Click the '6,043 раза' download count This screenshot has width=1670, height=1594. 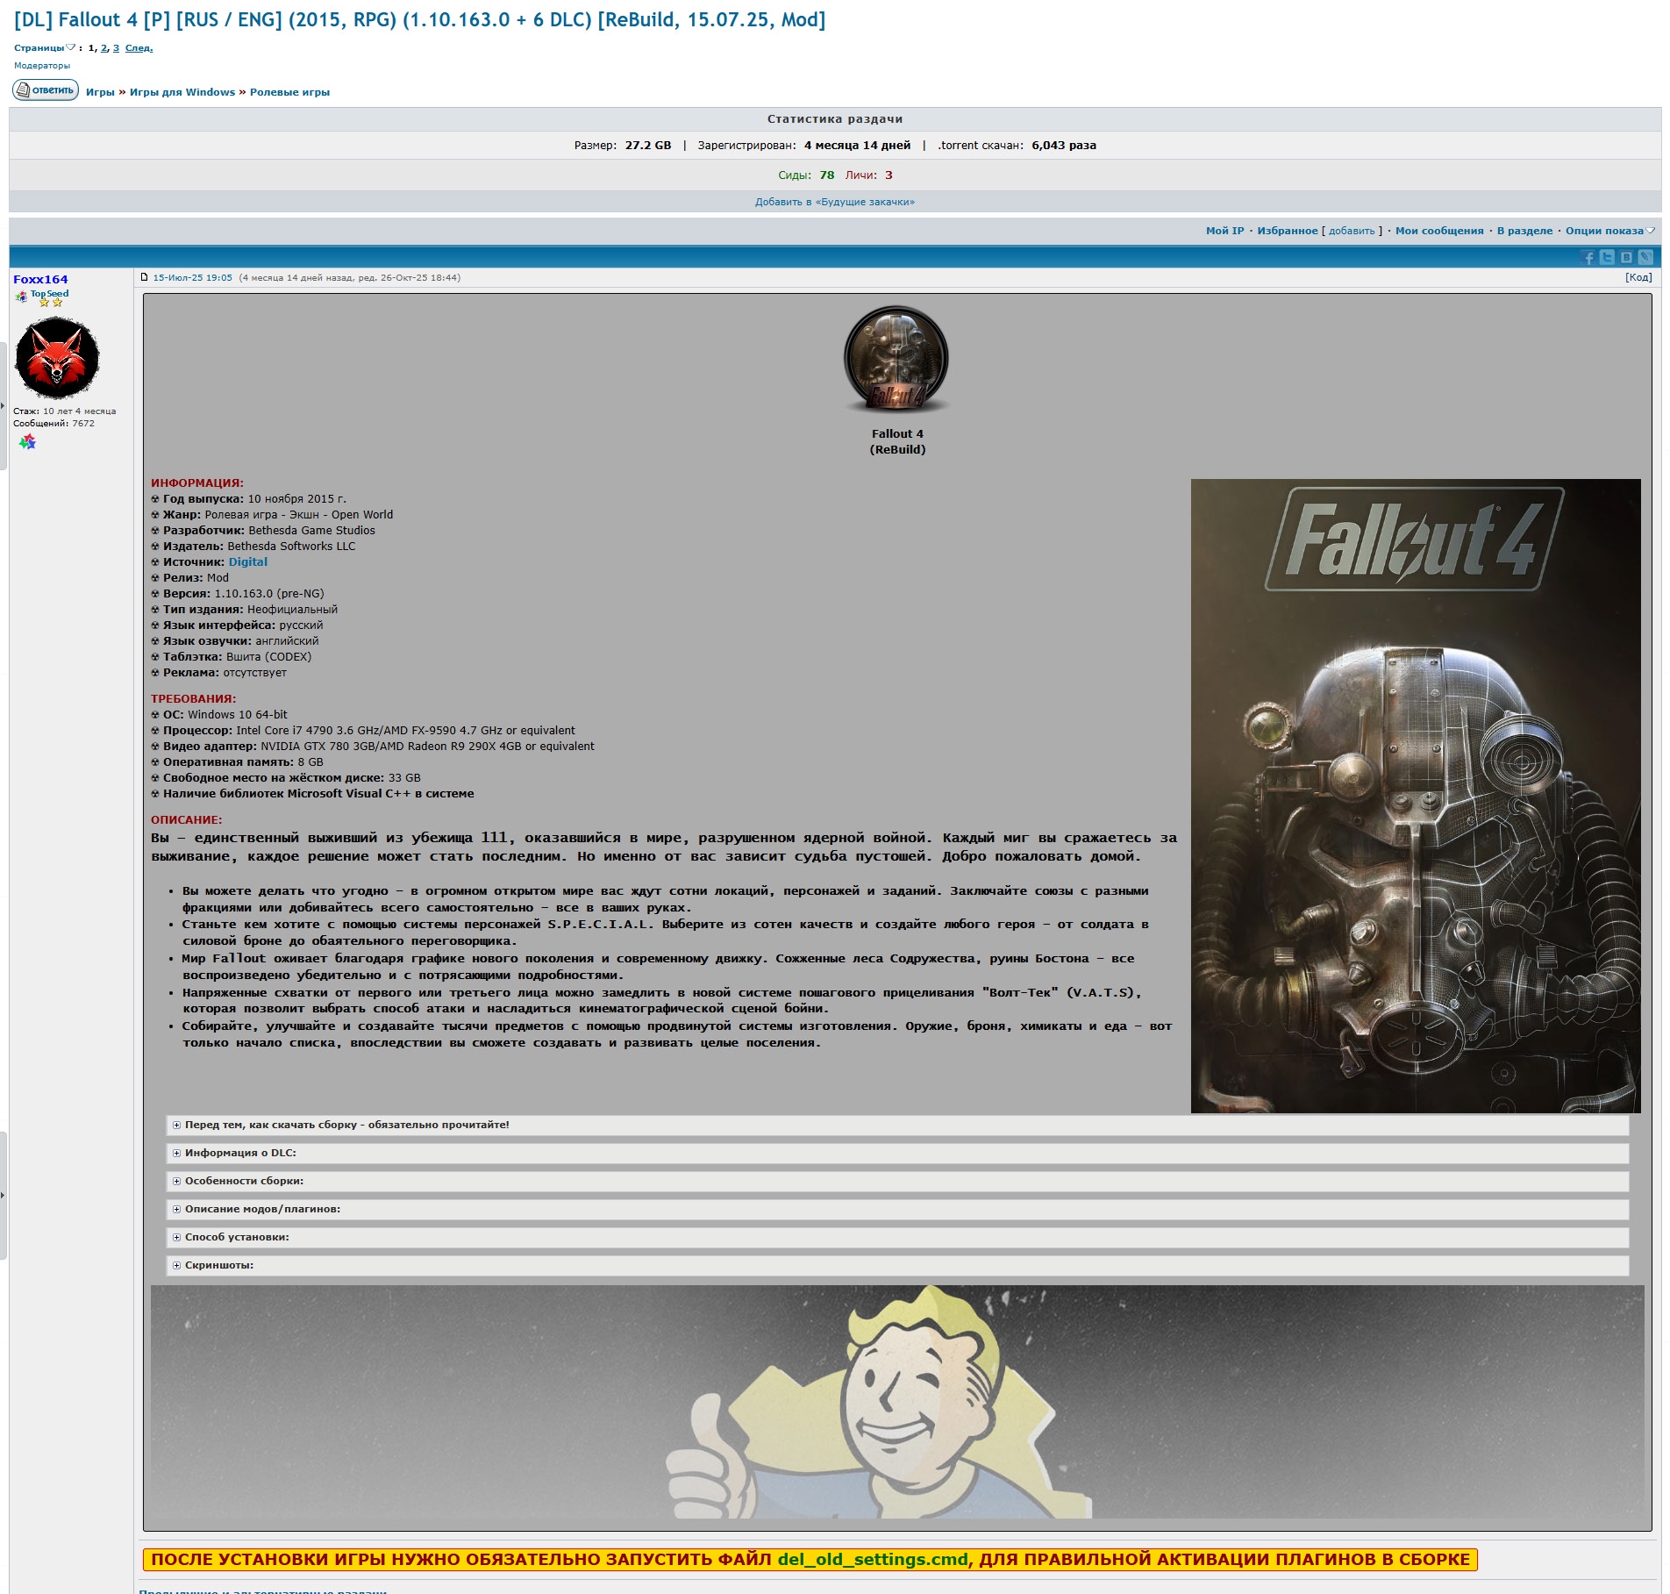[x=1064, y=146]
